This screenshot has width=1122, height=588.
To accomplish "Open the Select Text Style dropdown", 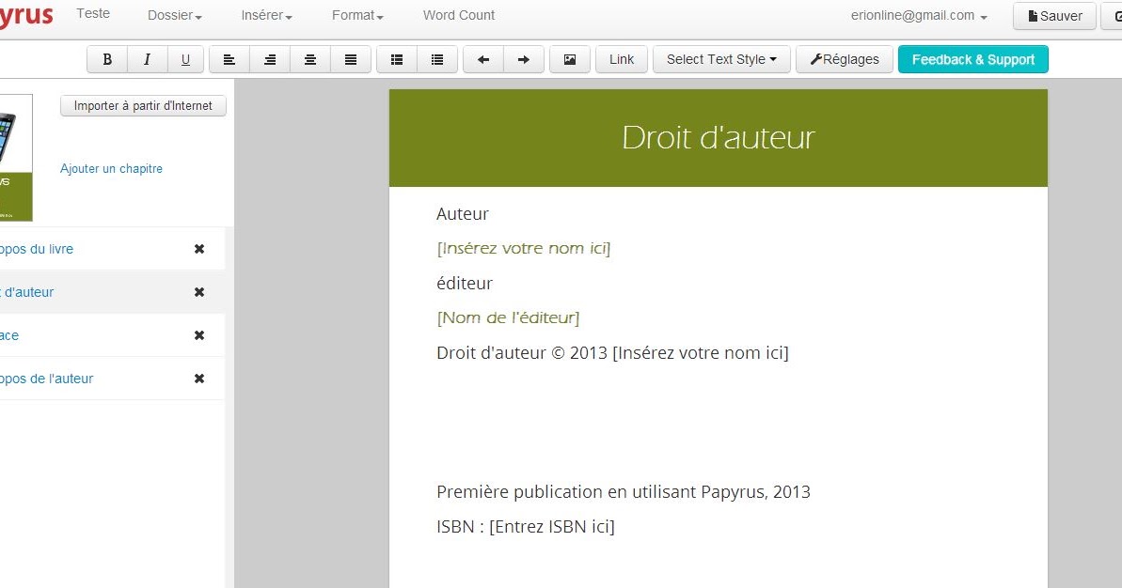I will (x=721, y=59).
